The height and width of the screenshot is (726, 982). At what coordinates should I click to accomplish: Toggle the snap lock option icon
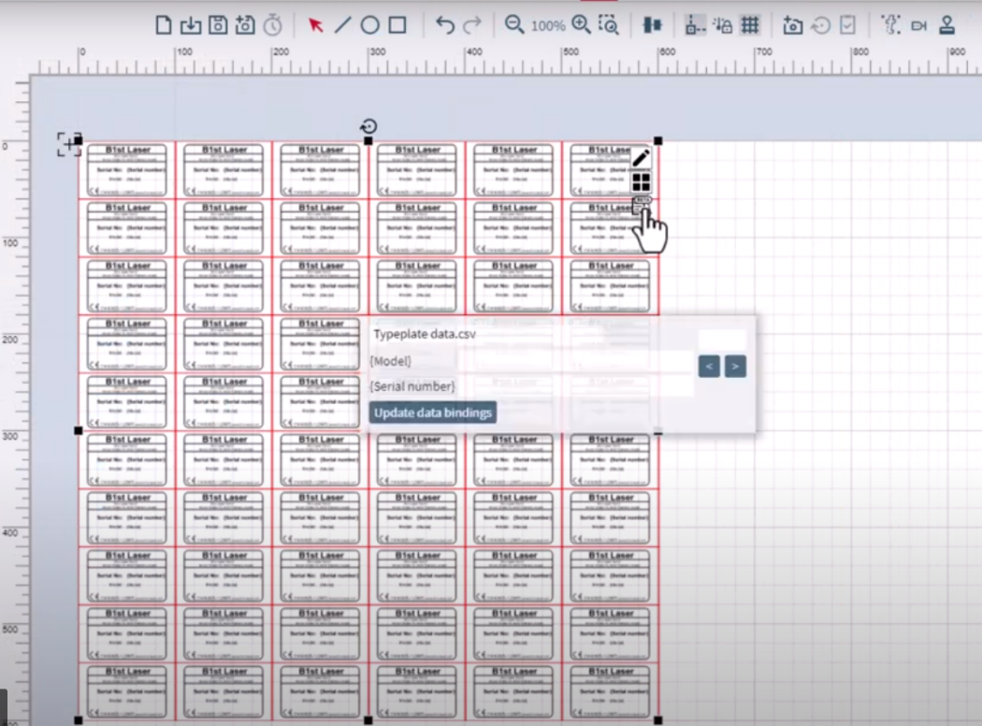(x=722, y=25)
